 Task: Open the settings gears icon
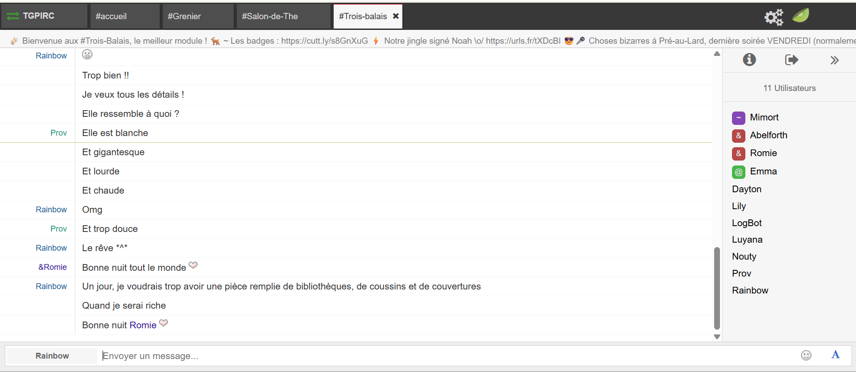(x=774, y=17)
